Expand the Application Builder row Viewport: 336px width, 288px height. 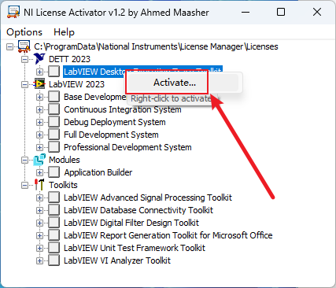click(39, 172)
